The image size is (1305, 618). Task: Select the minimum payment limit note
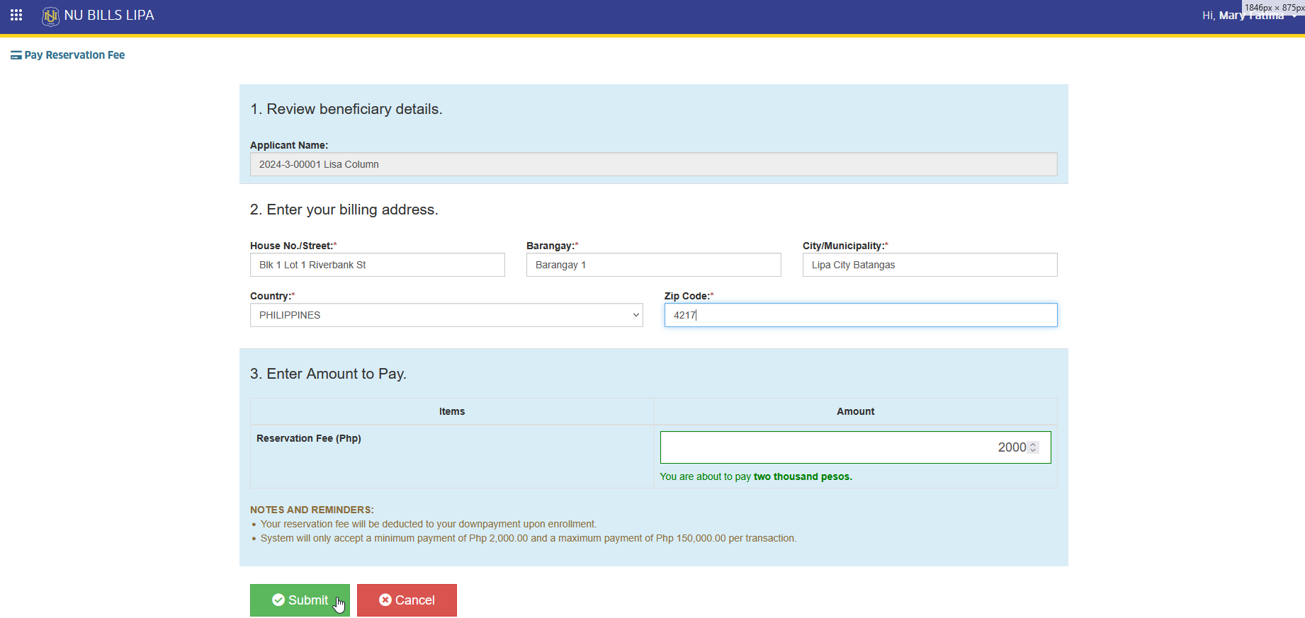pyautogui.click(x=529, y=538)
